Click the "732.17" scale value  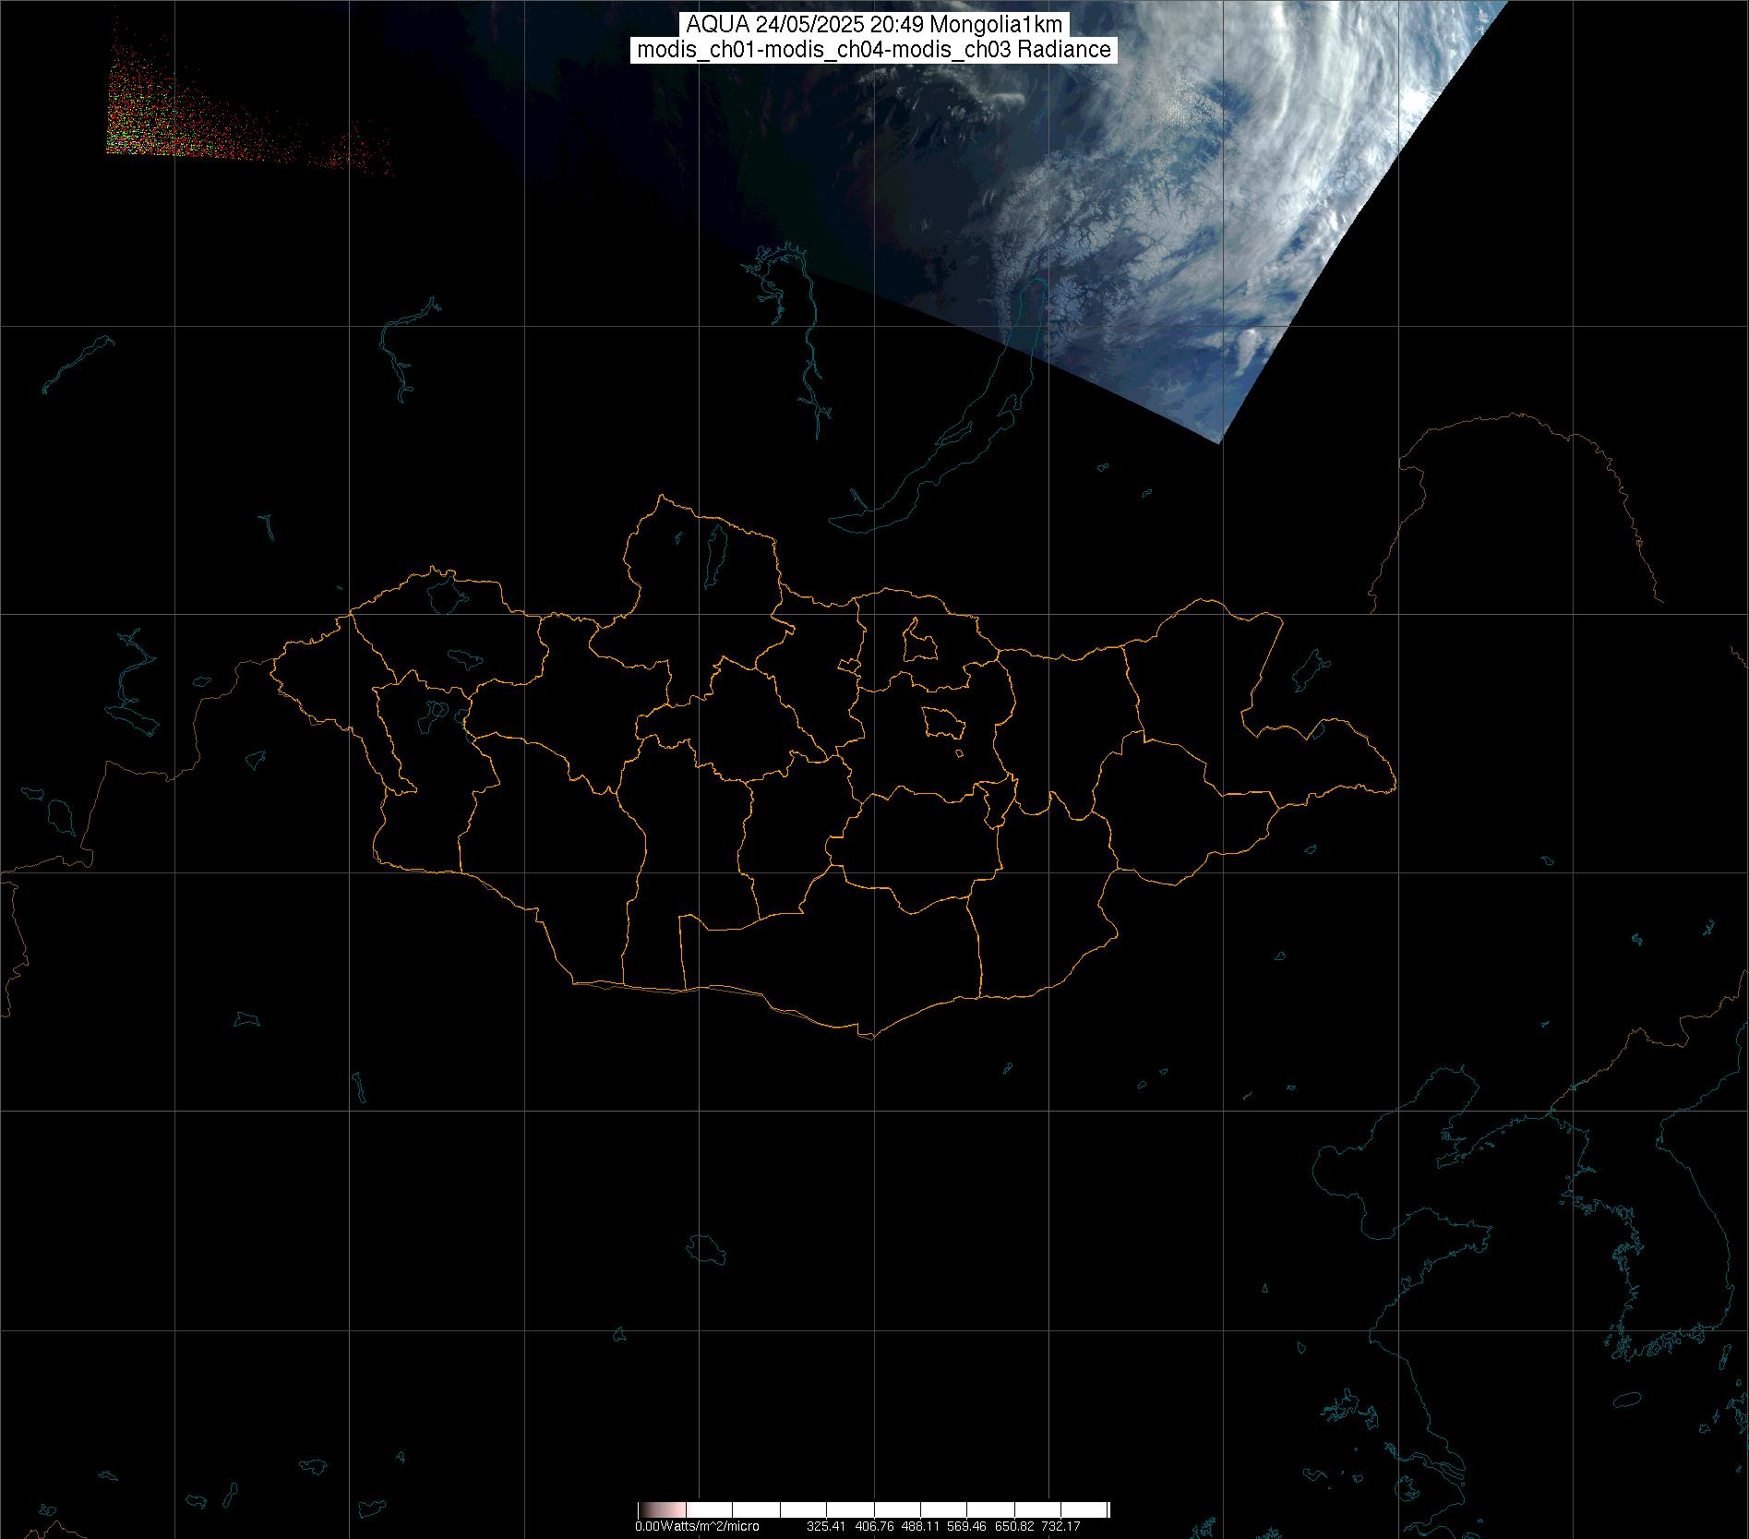click(x=1060, y=1526)
